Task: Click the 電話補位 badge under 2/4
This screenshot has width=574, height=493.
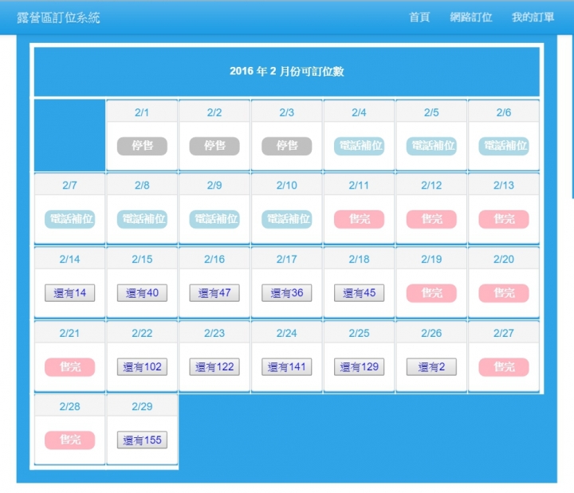Action: pyautogui.click(x=359, y=146)
